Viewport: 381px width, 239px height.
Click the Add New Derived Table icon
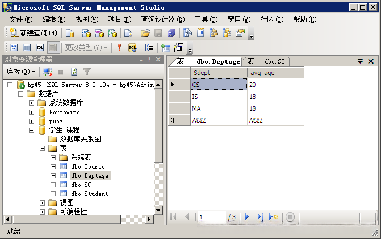[179, 48]
